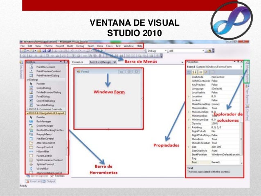Open the x86 platform dropdown
Screen dimensions: 261x196
203,51
